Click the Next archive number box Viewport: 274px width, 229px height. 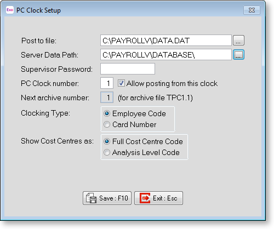(x=107, y=98)
